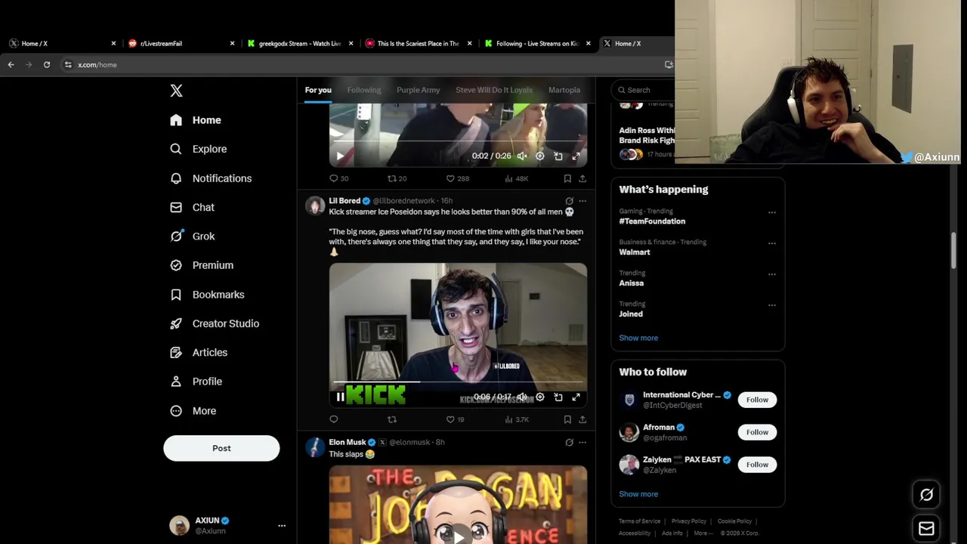Expand the More menu in sidebar
The image size is (967, 544).
click(193, 411)
